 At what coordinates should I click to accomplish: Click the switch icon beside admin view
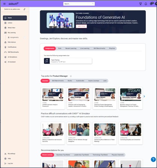pyautogui.click(x=24, y=9)
